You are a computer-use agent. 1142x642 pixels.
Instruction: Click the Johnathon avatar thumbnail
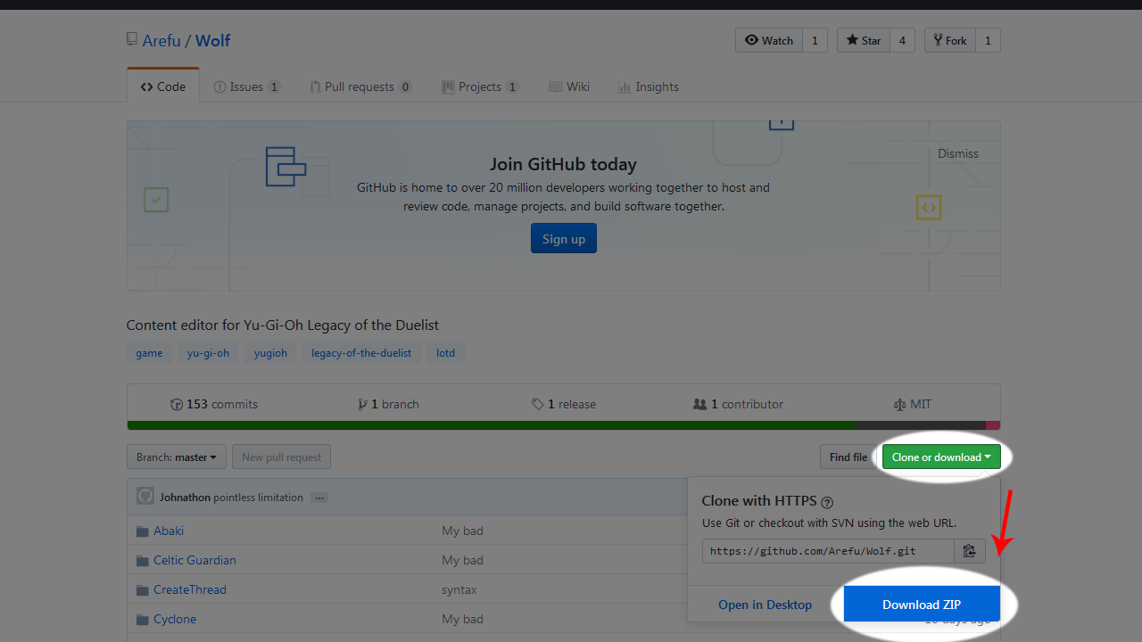(145, 497)
